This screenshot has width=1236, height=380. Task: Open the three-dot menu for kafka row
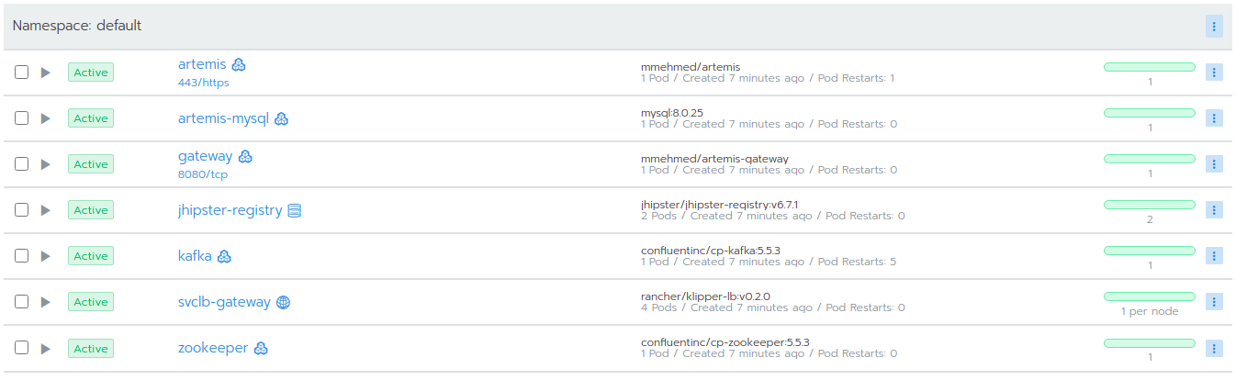click(1214, 256)
